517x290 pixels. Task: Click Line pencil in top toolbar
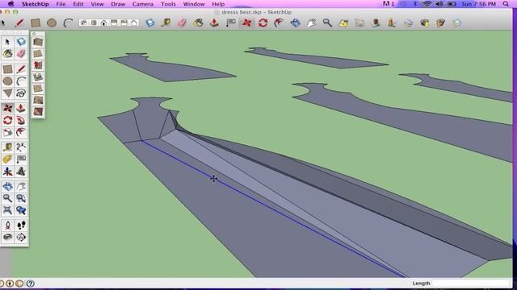point(19,23)
